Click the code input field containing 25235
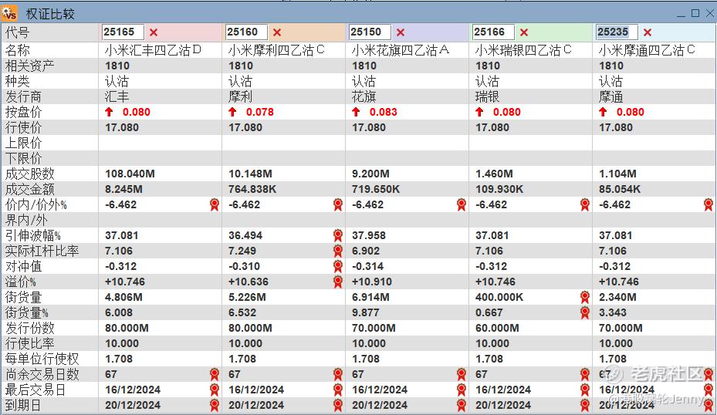Screen dimensions: 717x415 tap(617, 32)
